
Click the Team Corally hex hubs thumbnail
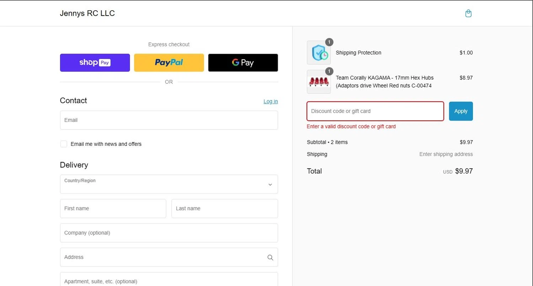pos(319,82)
